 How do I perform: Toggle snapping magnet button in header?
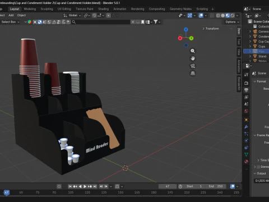click(x=94, y=15)
